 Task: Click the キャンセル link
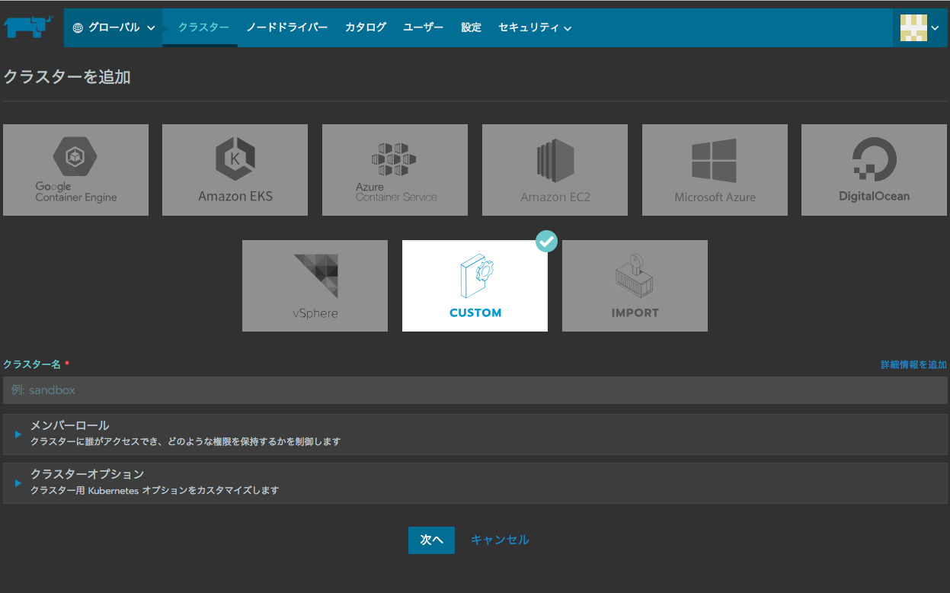pyautogui.click(x=500, y=540)
